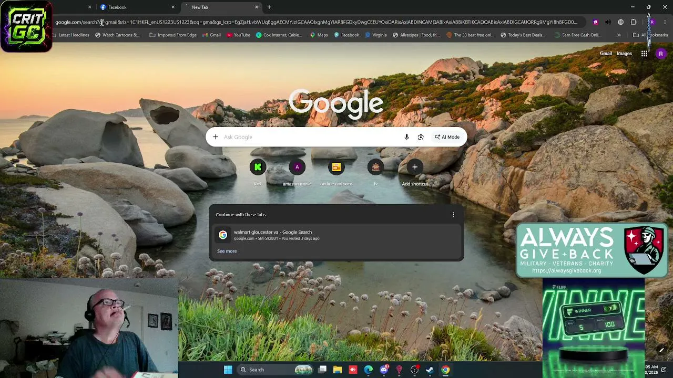Open the amazon music shortcut

[x=297, y=167]
